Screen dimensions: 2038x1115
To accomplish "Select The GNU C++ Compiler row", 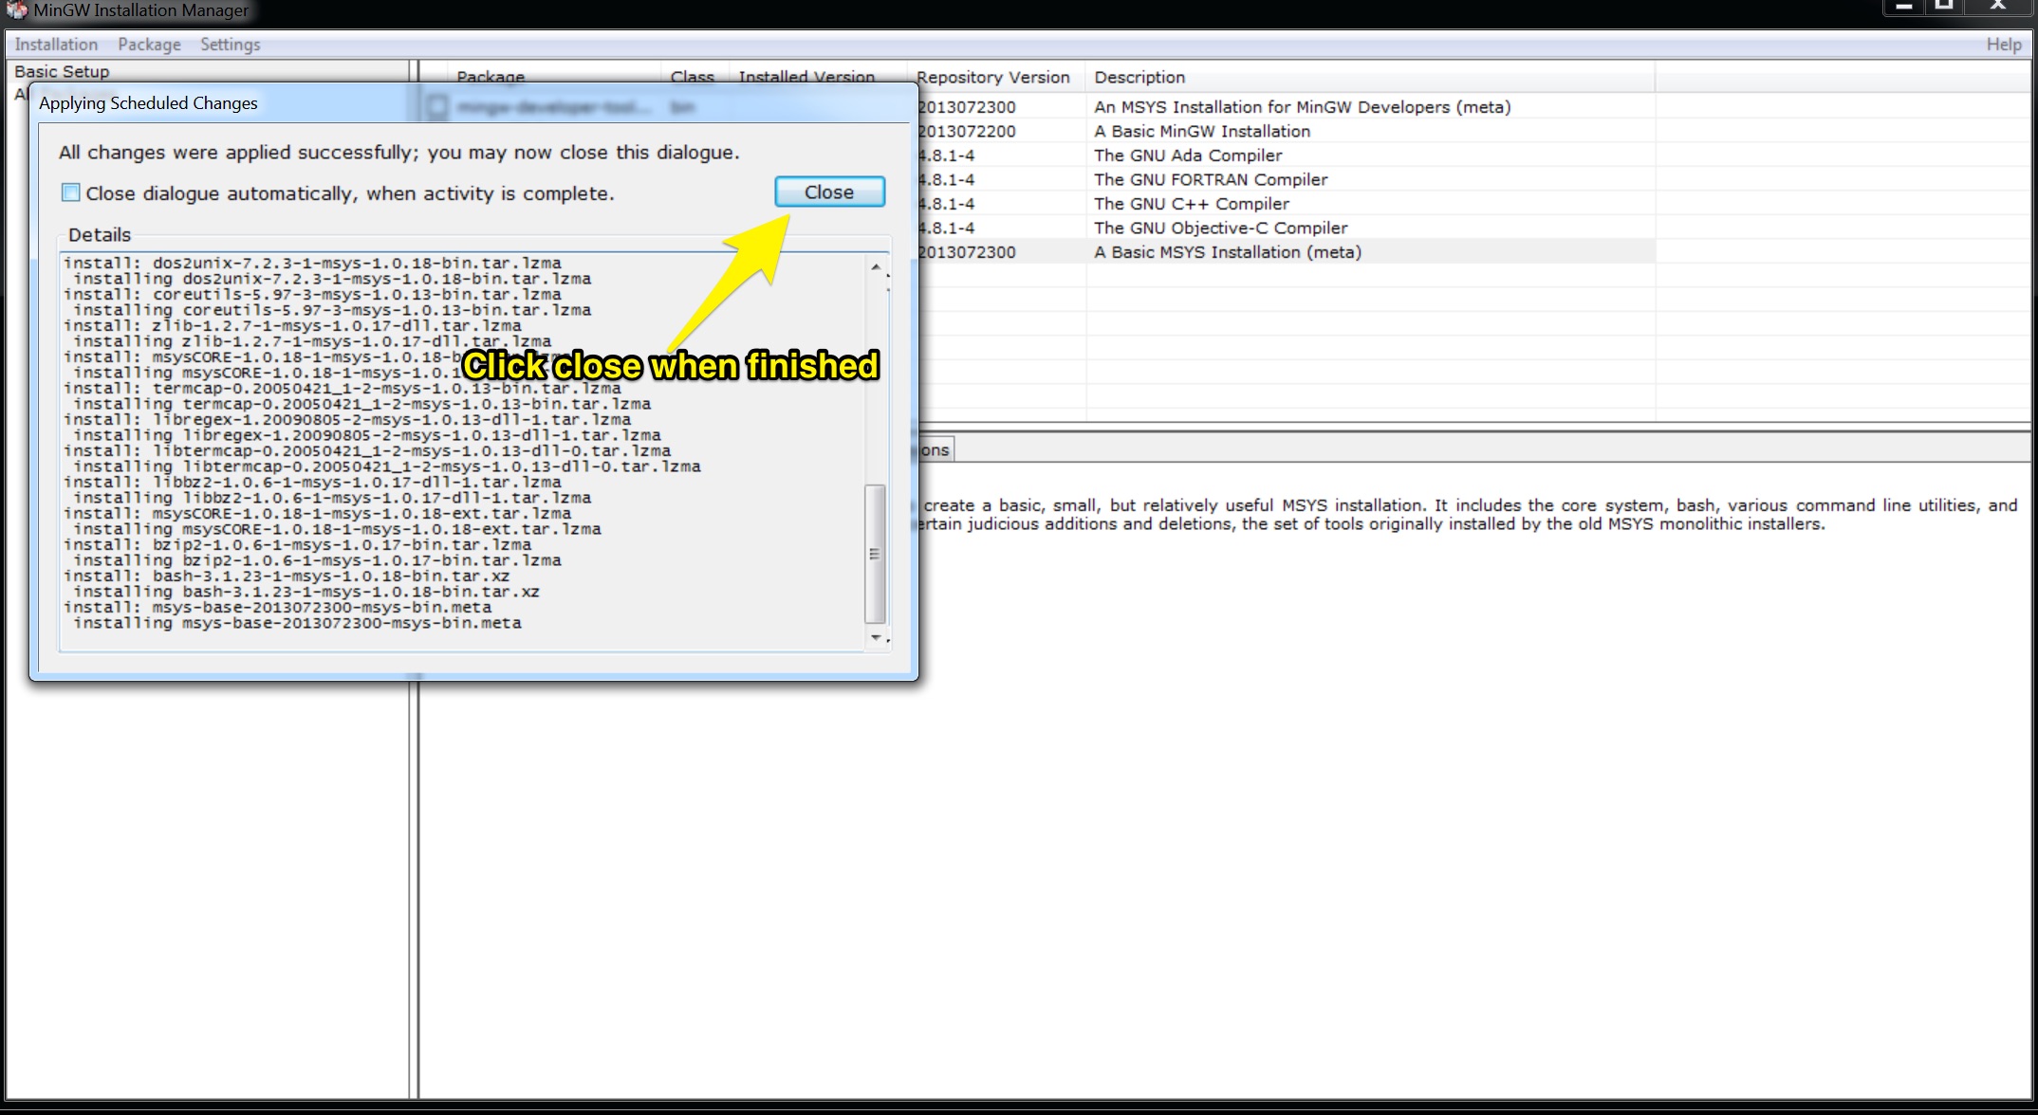I will tap(1191, 204).
